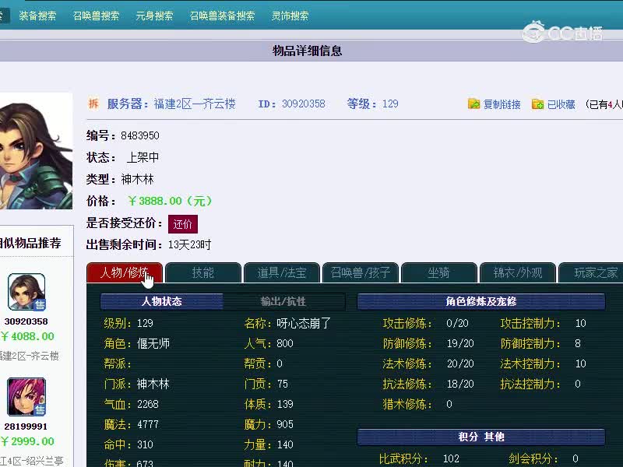Image resolution: width=623 pixels, height=467 pixels.
Task: Click the 防御修炼 value 19/20
Action: [x=460, y=343]
